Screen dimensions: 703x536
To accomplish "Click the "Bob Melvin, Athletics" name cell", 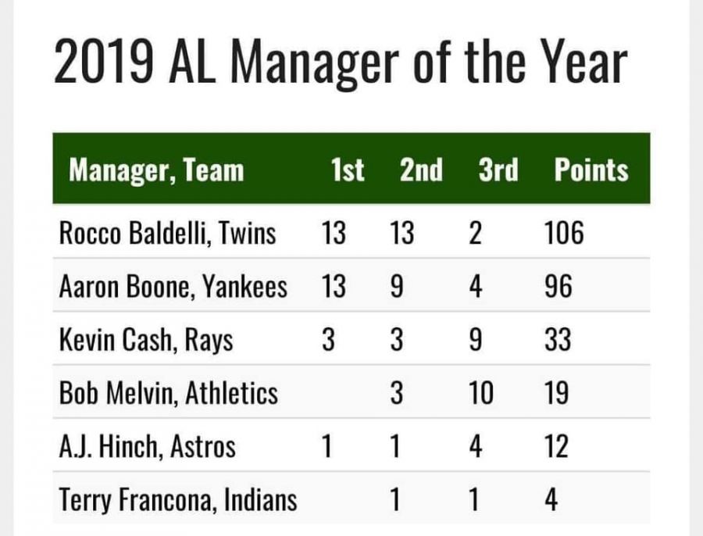I will point(168,394).
